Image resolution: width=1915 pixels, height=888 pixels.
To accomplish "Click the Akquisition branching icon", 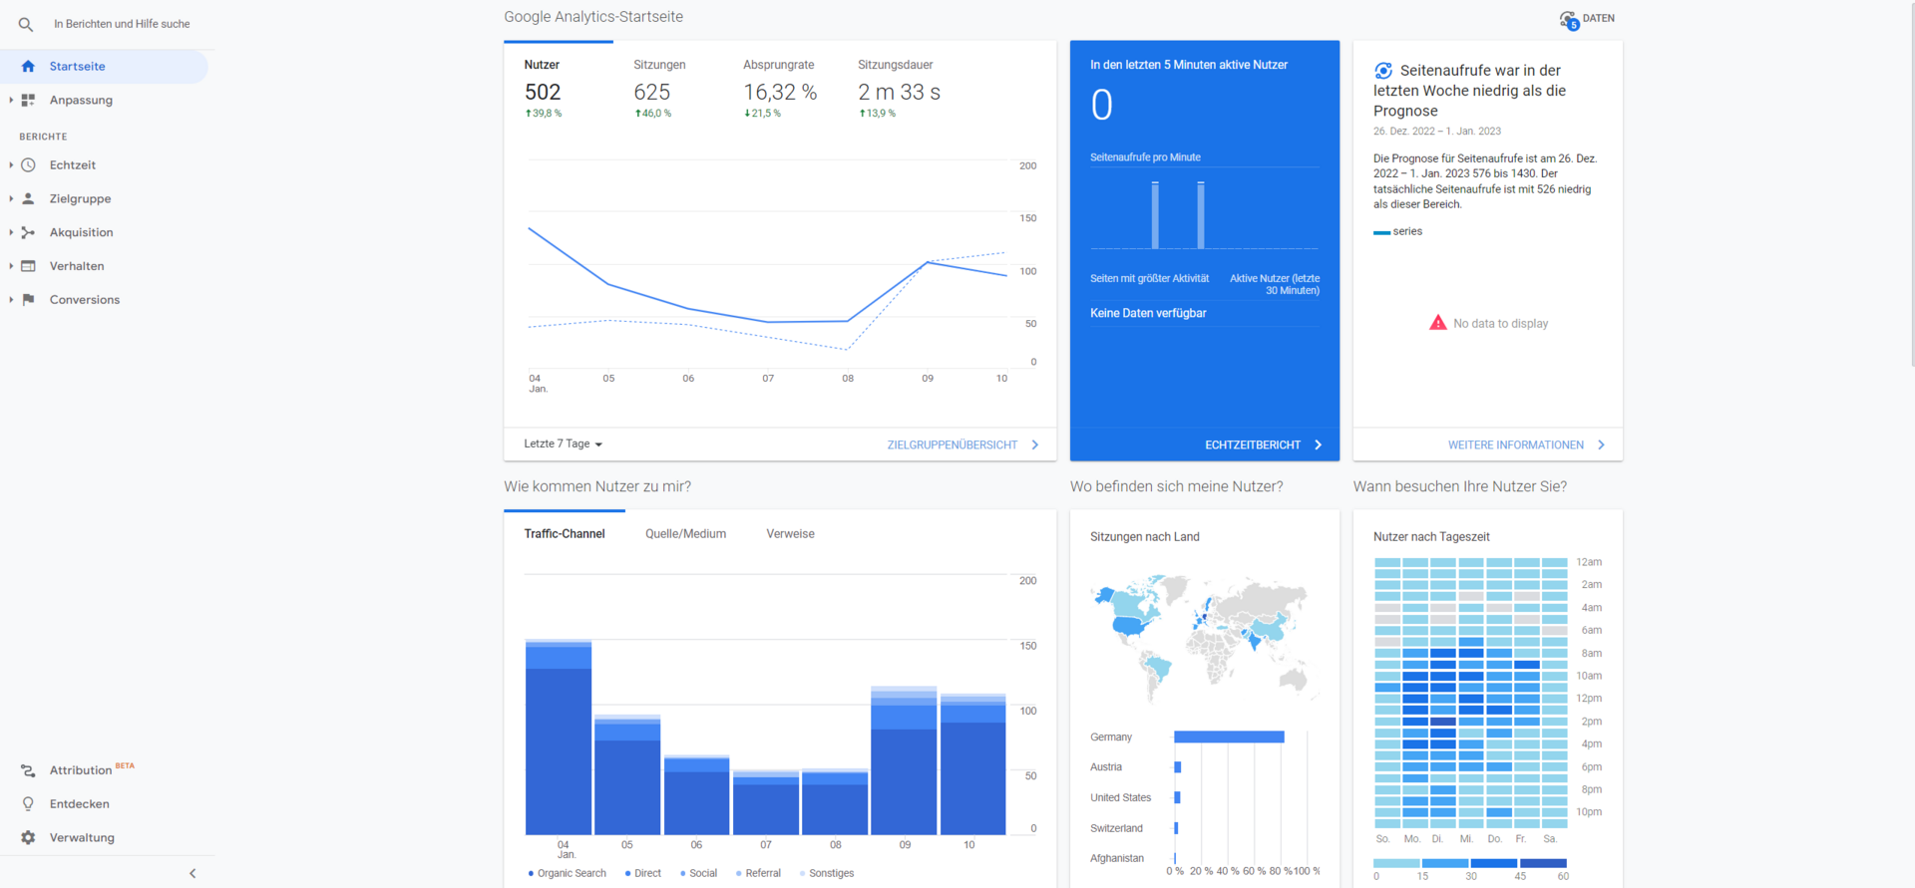I will [x=28, y=232].
